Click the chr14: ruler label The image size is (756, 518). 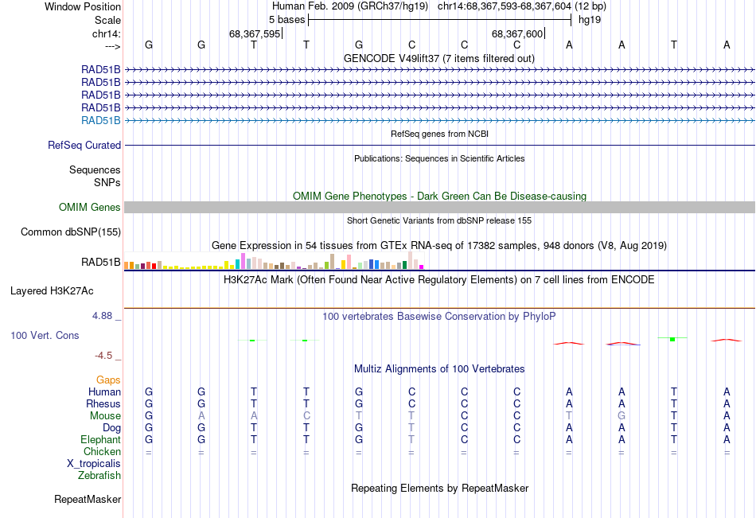click(x=107, y=33)
